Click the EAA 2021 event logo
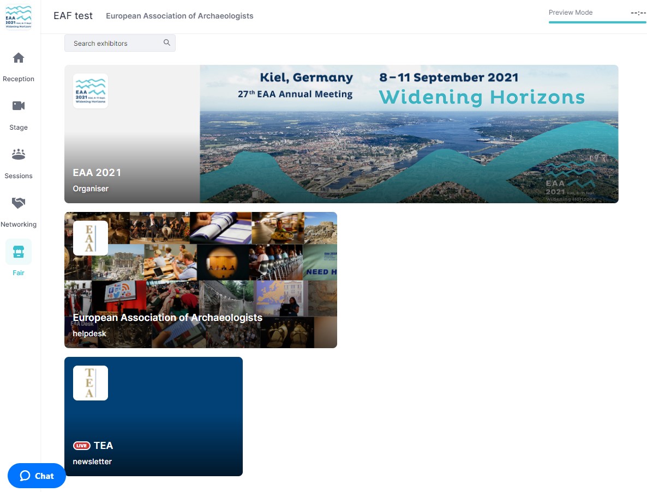This screenshot has width=647, height=492. 19,17
